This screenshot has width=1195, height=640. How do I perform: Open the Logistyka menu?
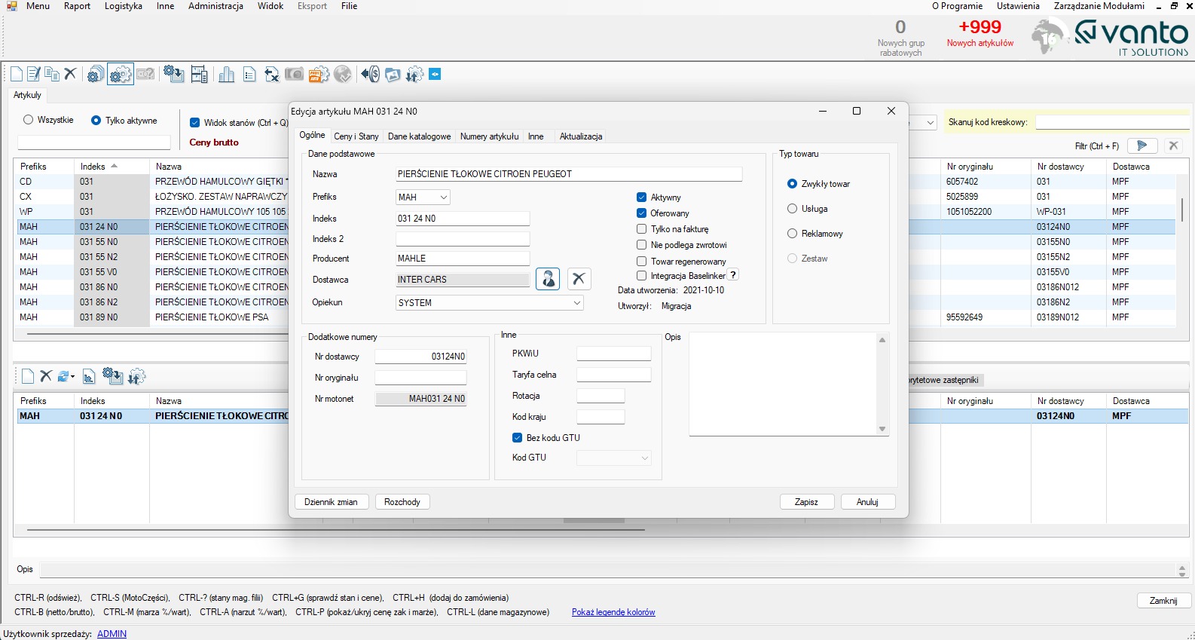coord(124,6)
